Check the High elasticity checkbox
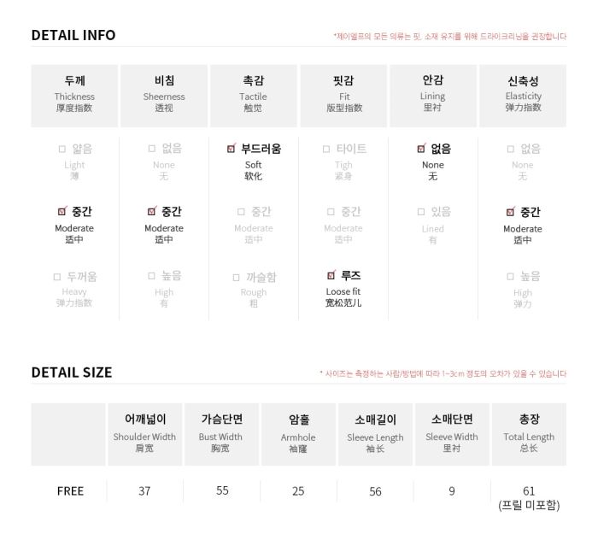The image size is (598, 534). (x=510, y=277)
